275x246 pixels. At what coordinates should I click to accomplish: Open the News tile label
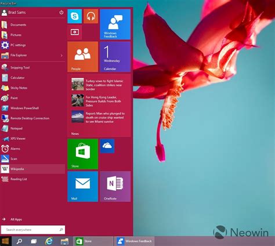75,133
